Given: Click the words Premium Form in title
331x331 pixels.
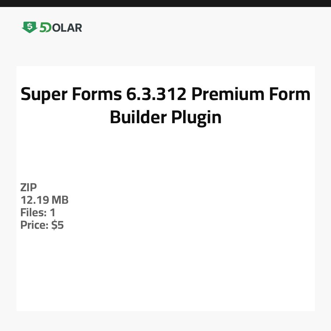Looking at the screenshot, I should (251, 95).
